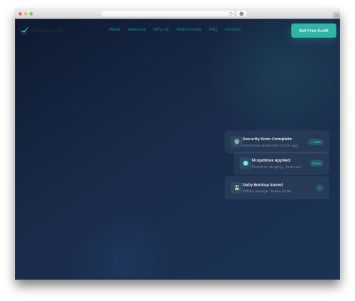Click the WP Care Plans shield logo

24,31
